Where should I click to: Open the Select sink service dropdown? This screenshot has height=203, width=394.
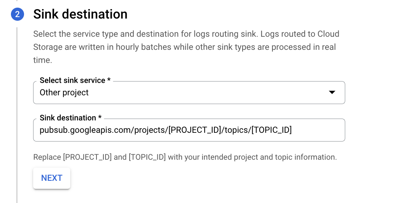click(x=189, y=92)
